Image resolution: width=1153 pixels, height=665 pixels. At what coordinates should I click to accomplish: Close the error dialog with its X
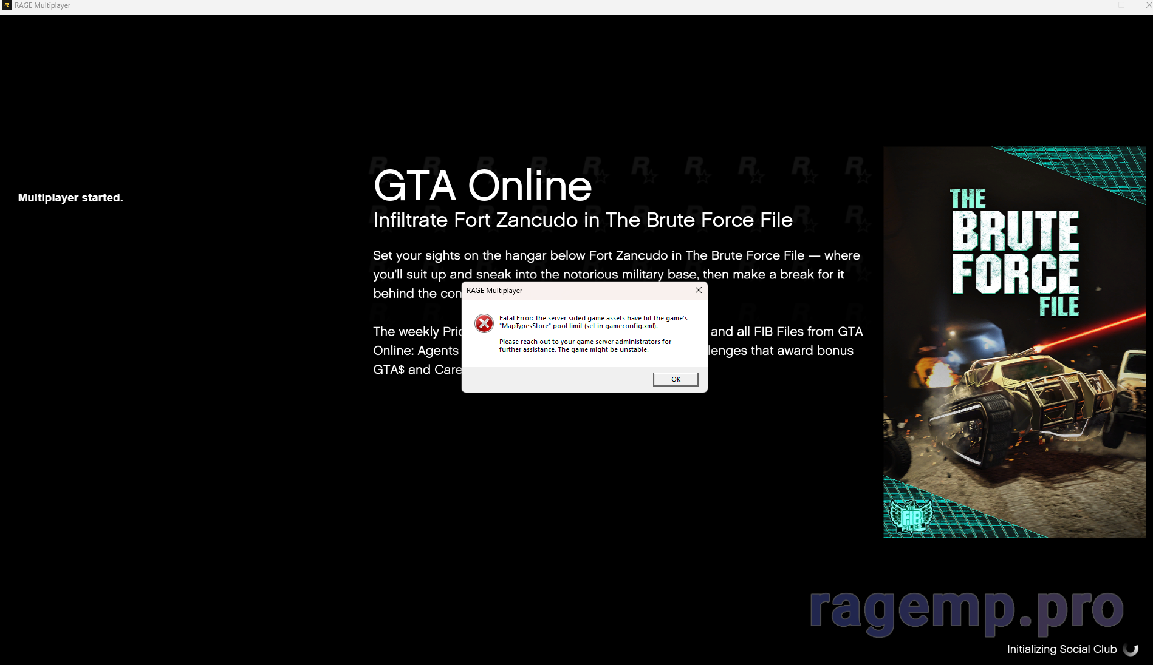point(698,290)
